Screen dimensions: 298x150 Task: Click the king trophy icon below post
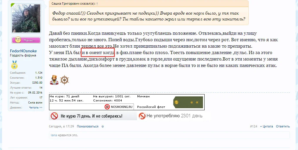54,80
